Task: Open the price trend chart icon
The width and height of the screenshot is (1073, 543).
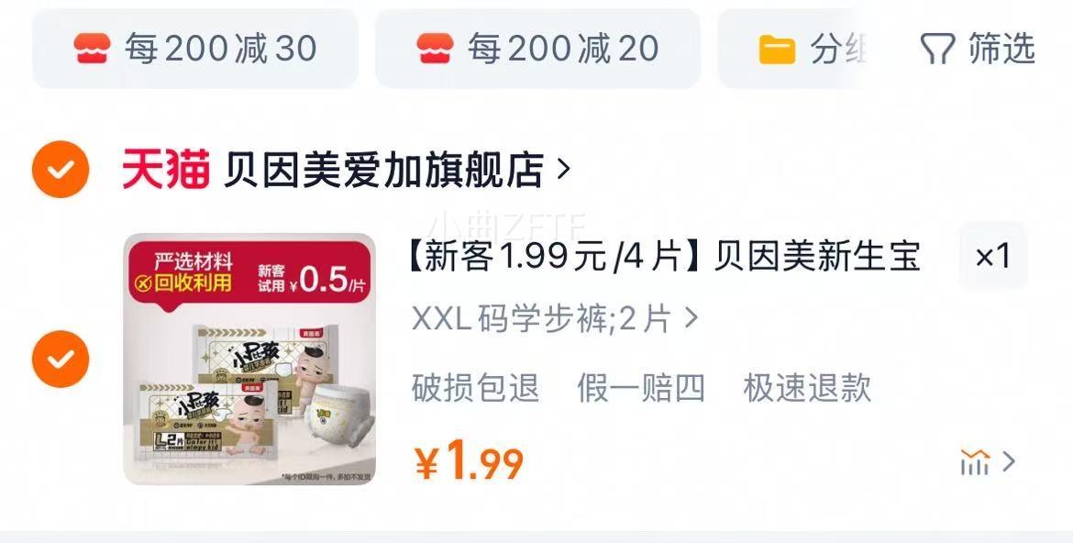Action: coord(975,462)
